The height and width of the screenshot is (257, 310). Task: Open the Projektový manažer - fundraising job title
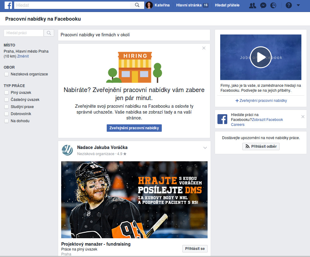[96, 244]
